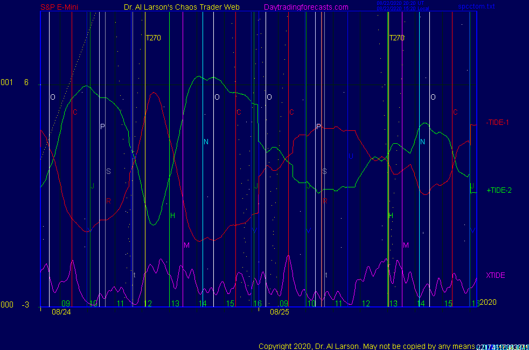The height and width of the screenshot is (350, 529).
Task: Select the green H marker in the 08/24 session
Action: [172, 215]
